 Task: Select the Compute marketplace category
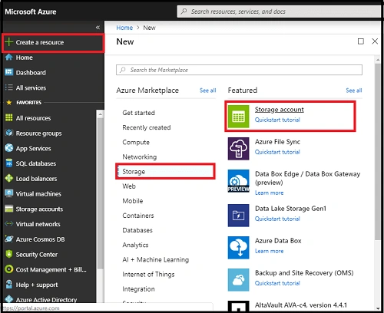pos(136,142)
